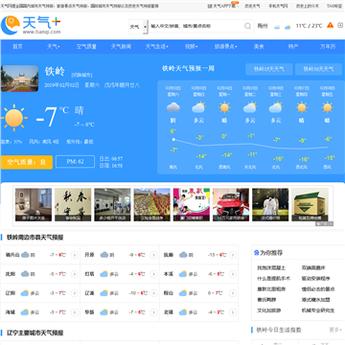This screenshot has width=345, height=345.
Task: Expand the 旅游景点 navigation menu
Action: [x=226, y=47]
